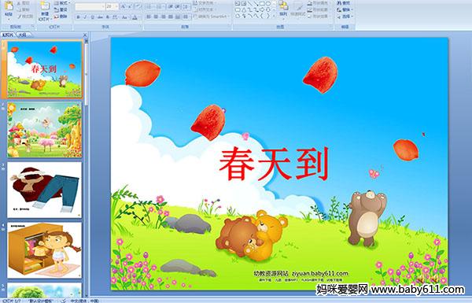Image resolution: width=472 pixels, height=303 pixels.
Task: Align paragraph text left
Action: [149, 17]
